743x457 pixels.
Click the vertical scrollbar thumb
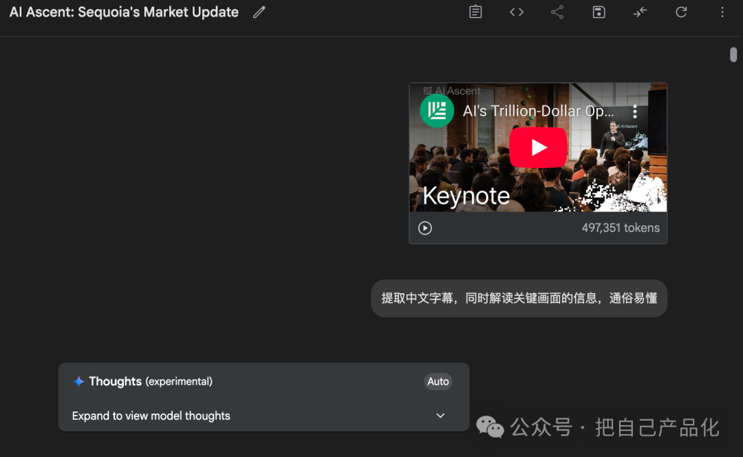(x=733, y=54)
